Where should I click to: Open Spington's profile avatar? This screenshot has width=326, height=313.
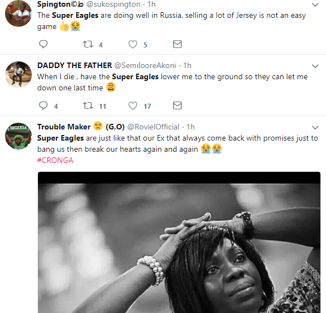point(18,13)
